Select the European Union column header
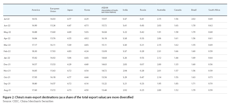230x106 pixels. click(54, 10)
